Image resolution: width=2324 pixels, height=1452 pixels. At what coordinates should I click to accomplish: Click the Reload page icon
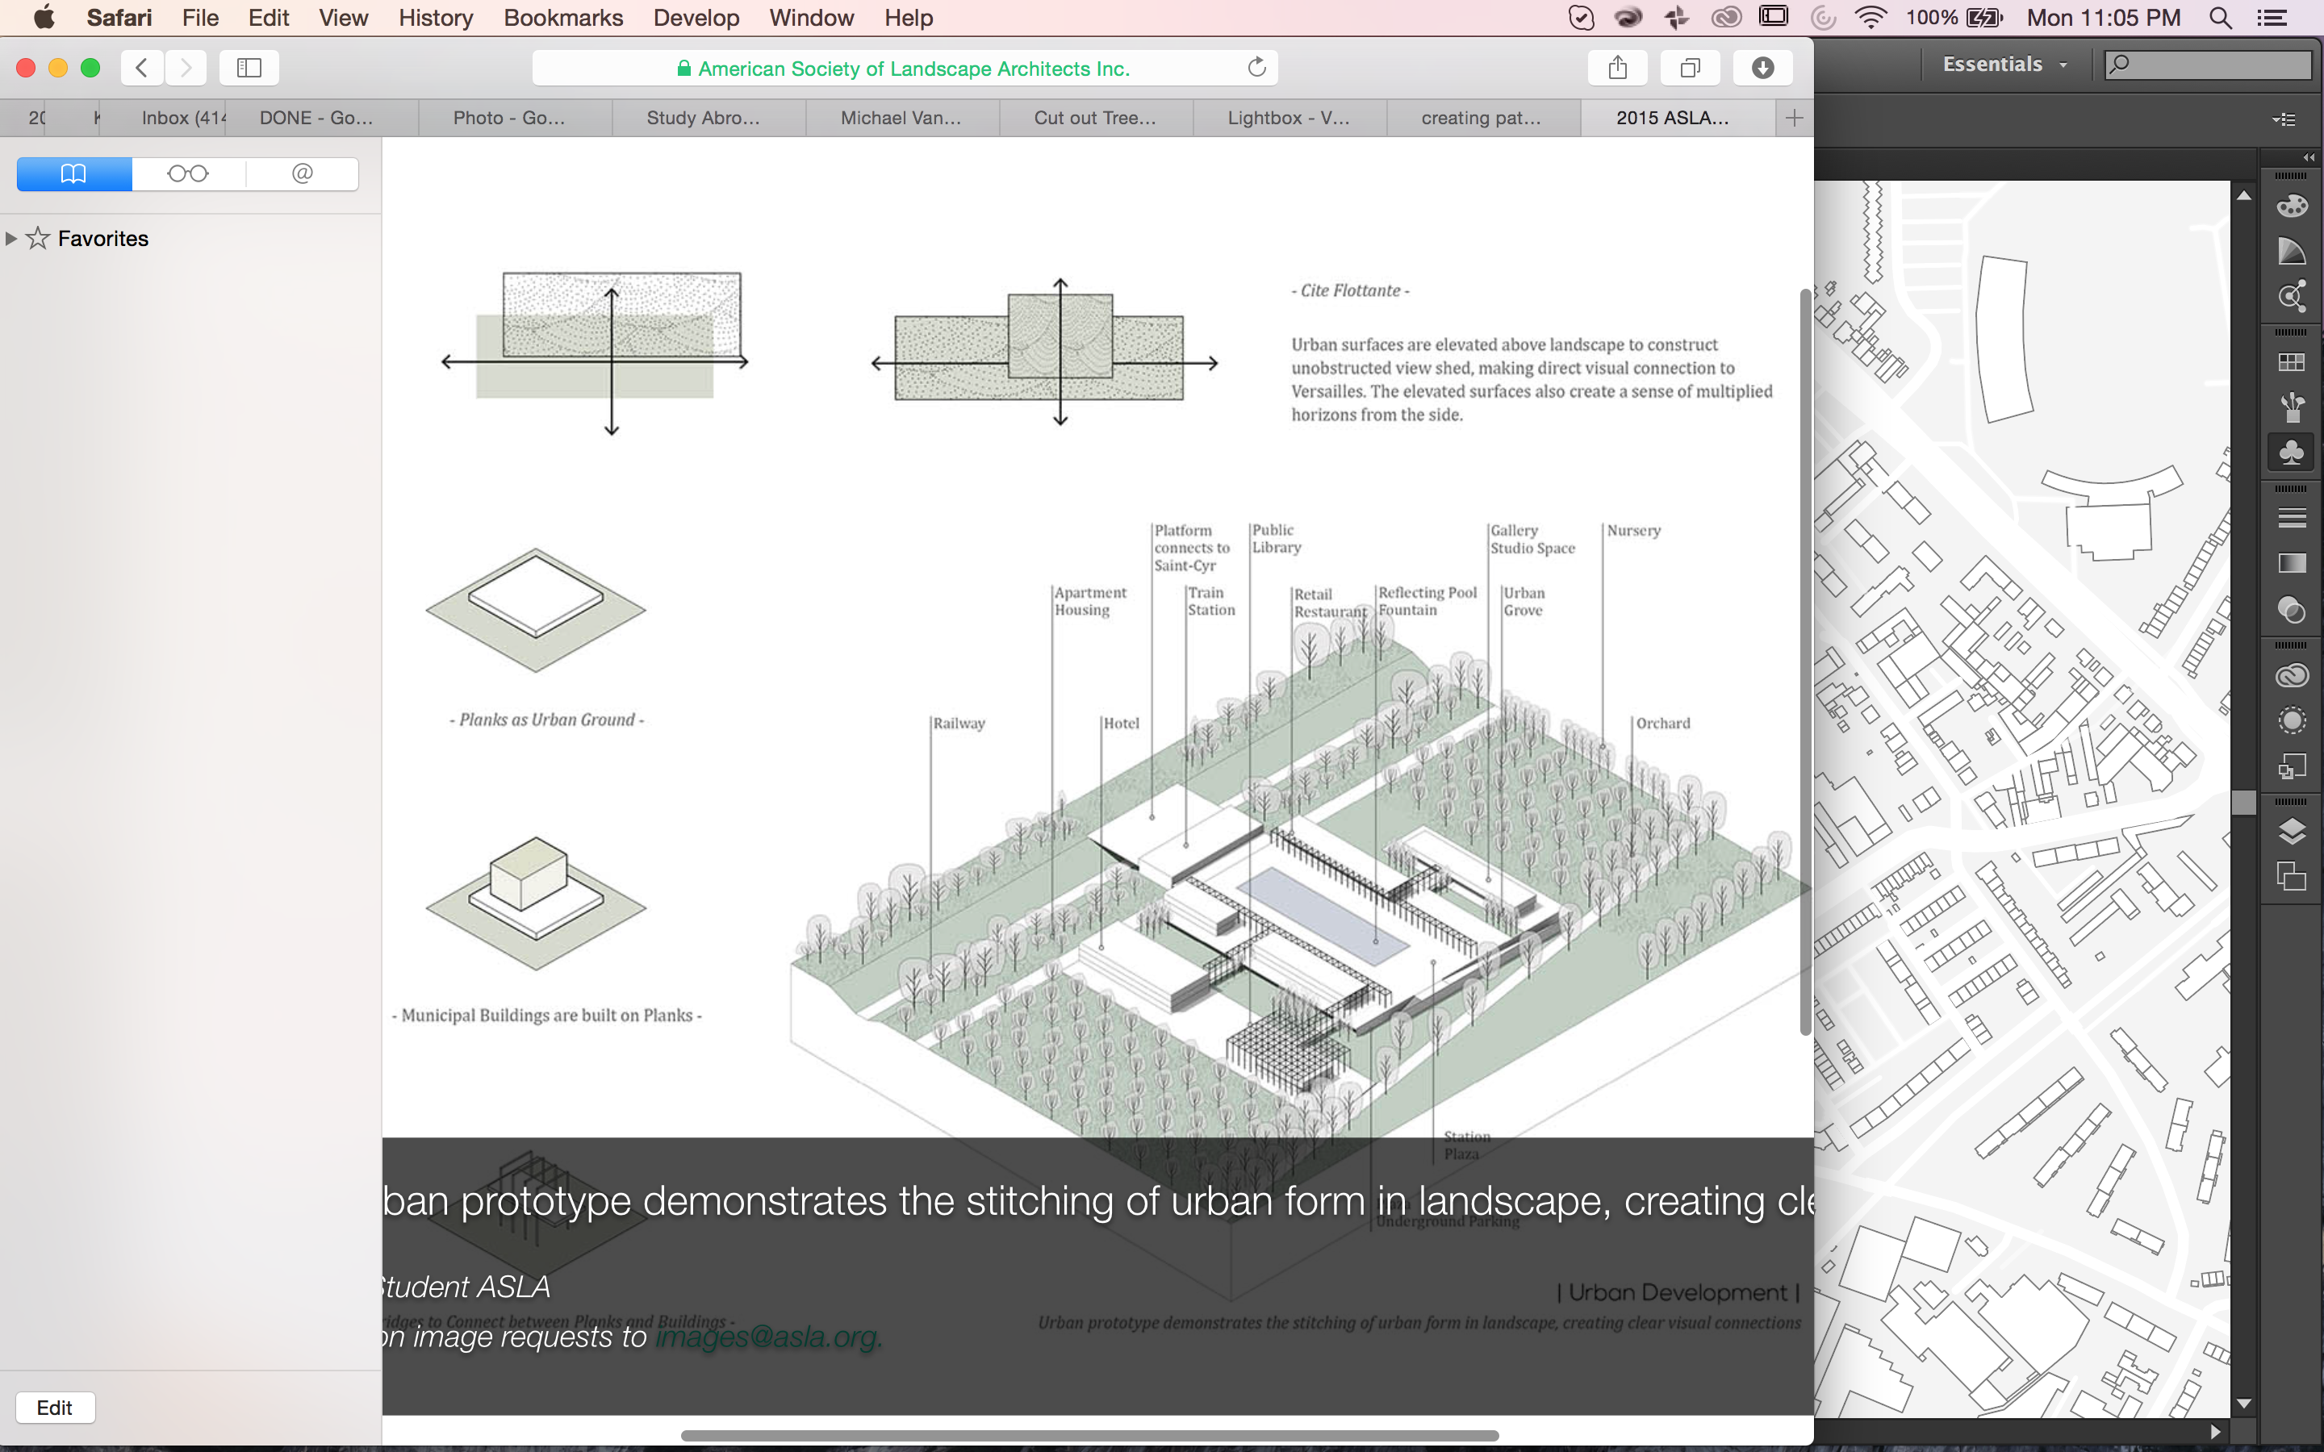1258,69
